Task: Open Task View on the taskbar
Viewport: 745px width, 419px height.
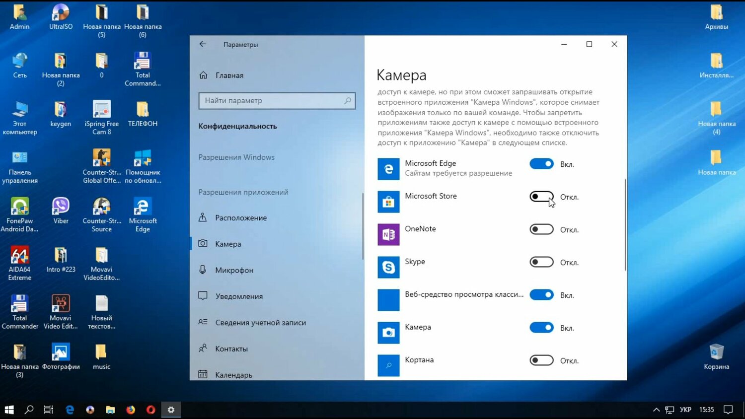Action: point(49,410)
